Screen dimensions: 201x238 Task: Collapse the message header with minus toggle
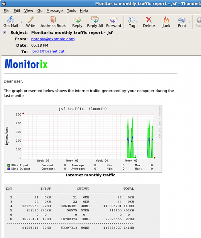pos(5,32)
